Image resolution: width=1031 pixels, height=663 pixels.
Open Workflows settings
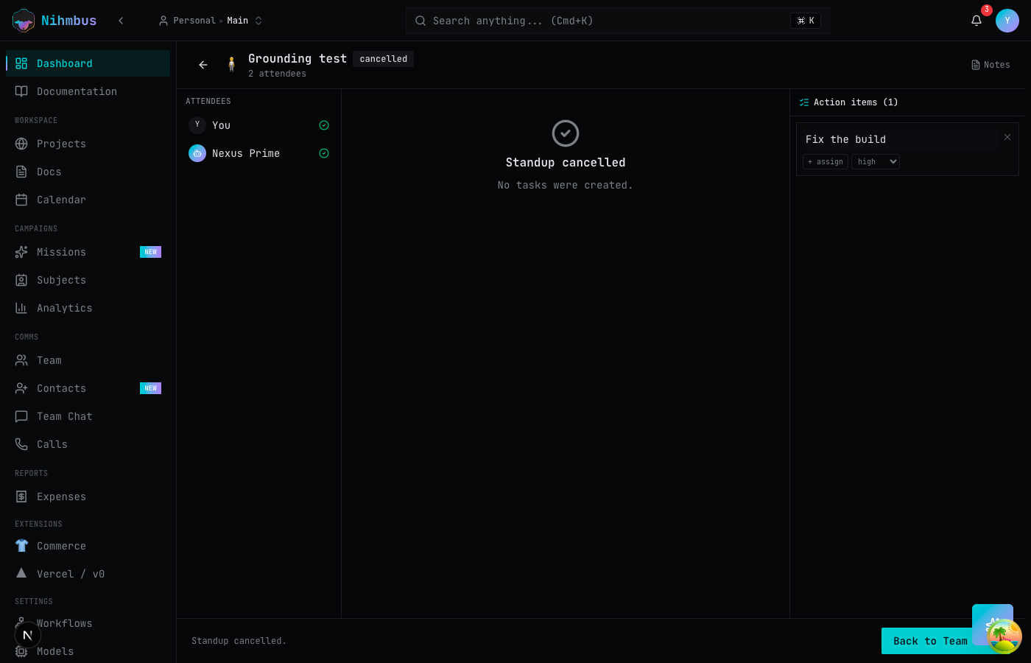pos(88,623)
